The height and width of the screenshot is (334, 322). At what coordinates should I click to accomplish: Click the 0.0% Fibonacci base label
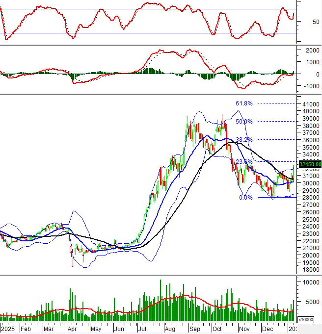pos(245,198)
